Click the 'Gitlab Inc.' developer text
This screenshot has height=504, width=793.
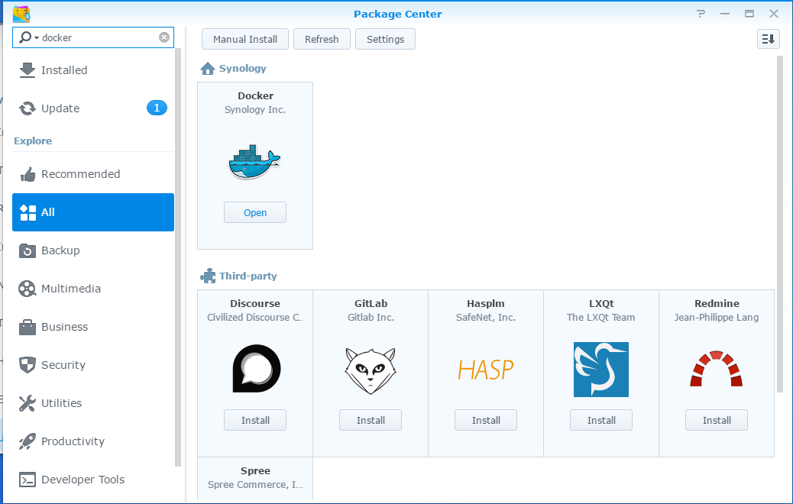pyautogui.click(x=371, y=318)
